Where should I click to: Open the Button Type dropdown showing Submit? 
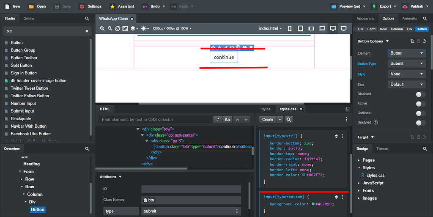pos(406,63)
